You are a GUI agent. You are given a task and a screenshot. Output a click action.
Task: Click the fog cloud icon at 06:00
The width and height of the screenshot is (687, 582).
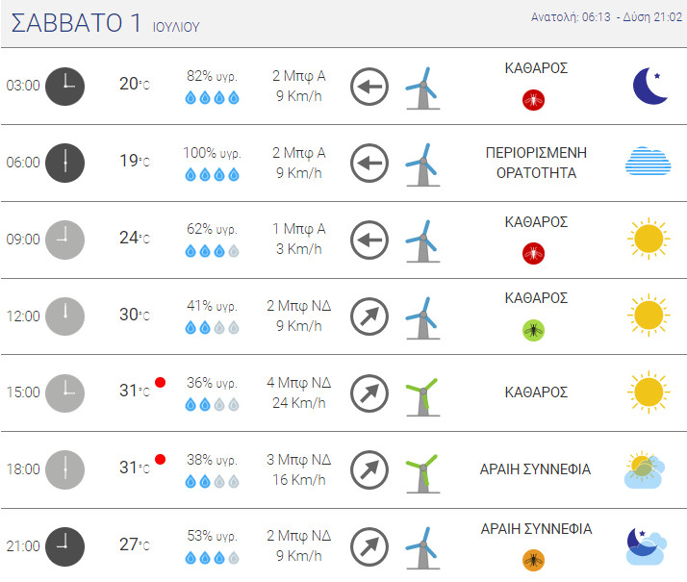(648, 162)
